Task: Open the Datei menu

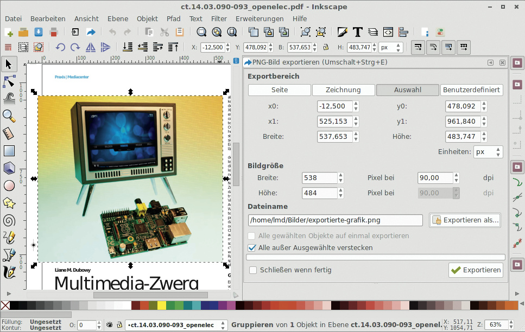Action: point(14,19)
